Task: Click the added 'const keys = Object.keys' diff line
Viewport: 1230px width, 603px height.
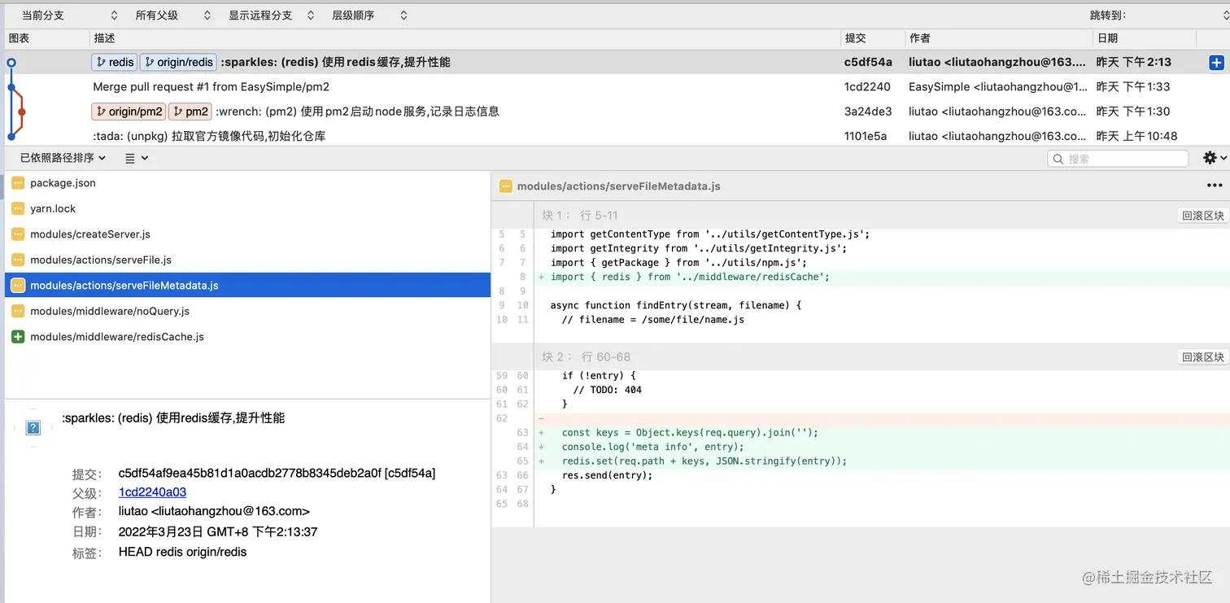Action: tap(690, 433)
